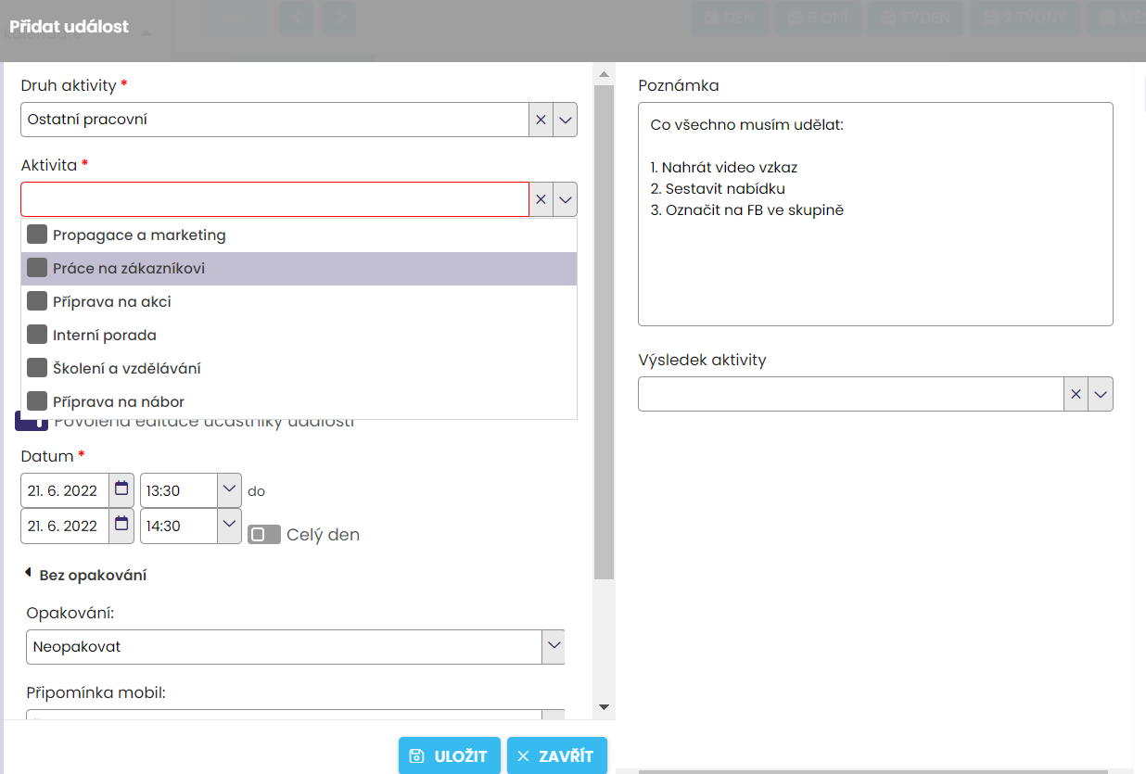1146x774 pixels.
Task: Open calendar picker for end date
Action: pyautogui.click(x=121, y=525)
